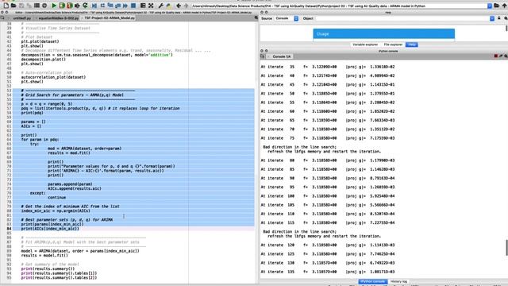Click the Help pane vertical scrollbar handle
This screenshot has width=508, height=286.
pyautogui.click(x=506, y=29)
